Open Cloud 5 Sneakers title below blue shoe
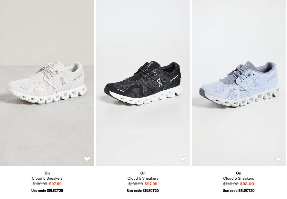 tap(239, 178)
